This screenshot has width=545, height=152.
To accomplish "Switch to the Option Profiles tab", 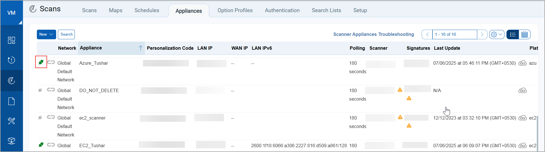I will (x=235, y=10).
